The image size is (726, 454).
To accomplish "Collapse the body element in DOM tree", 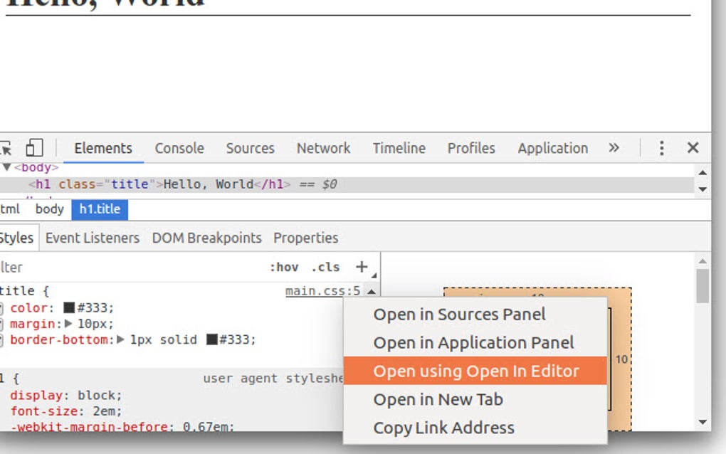I will tap(6, 167).
